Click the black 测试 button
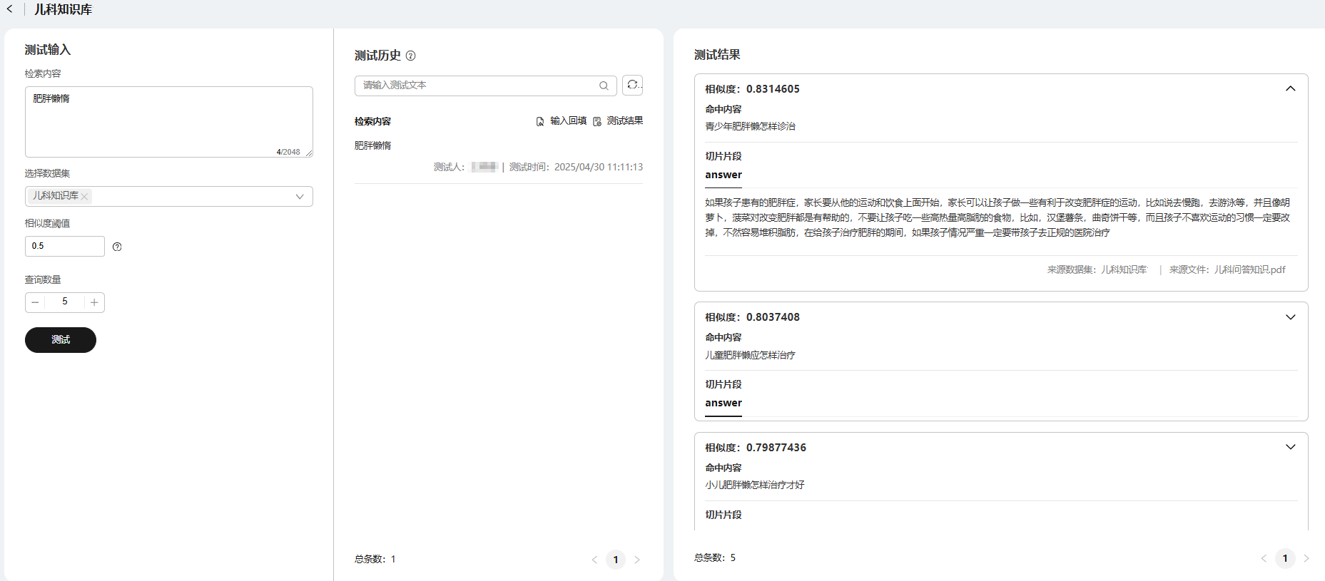 (x=61, y=340)
